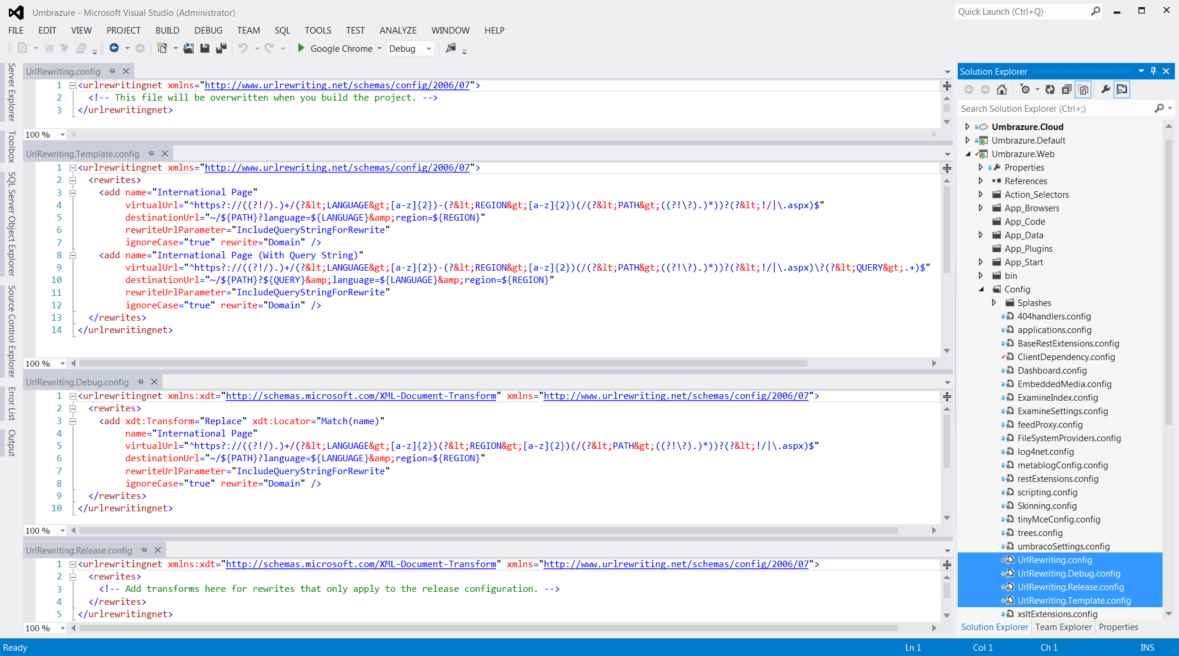Viewport: 1179px width, 656px height.
Task: Collapse the Config folder in the tree
Action: point(981,289)
